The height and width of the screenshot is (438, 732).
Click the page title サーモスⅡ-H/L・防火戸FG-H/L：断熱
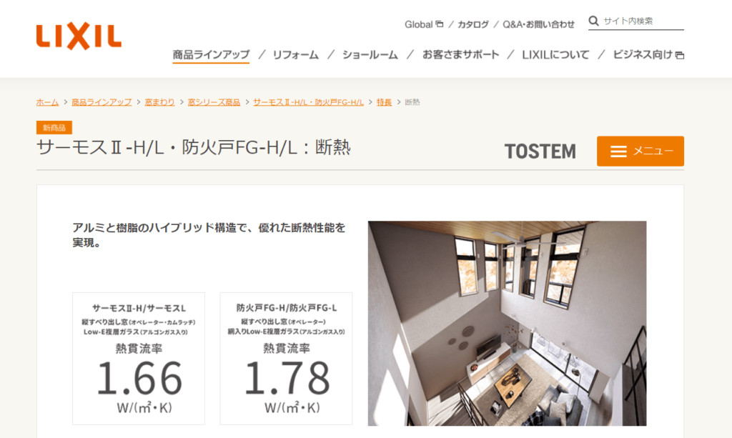[193, 147]
